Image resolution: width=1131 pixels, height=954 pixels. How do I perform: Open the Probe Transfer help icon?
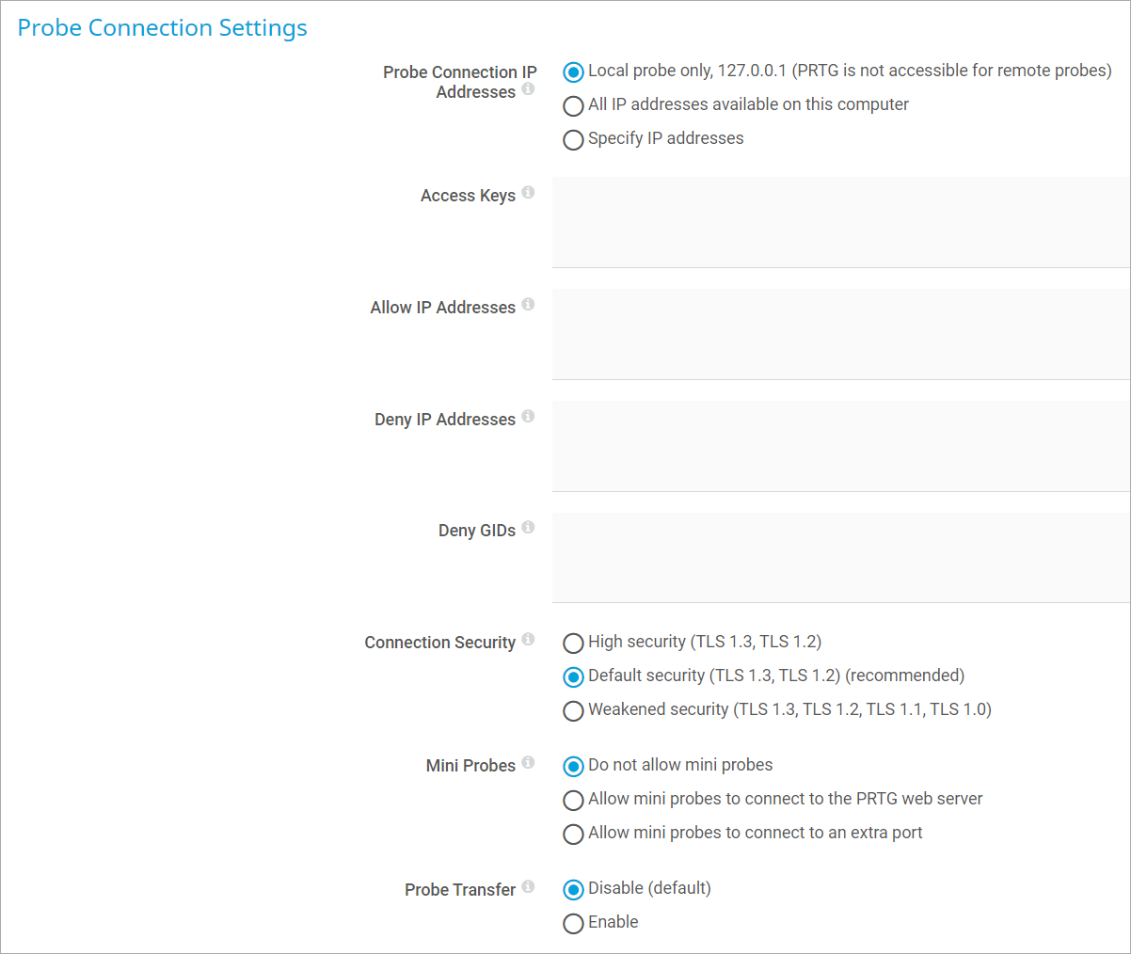[528, 886]
